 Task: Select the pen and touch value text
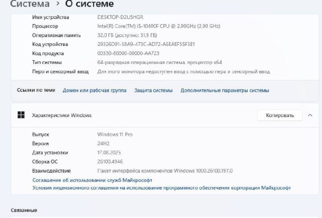pyautogui.click(x=184, y=72)
